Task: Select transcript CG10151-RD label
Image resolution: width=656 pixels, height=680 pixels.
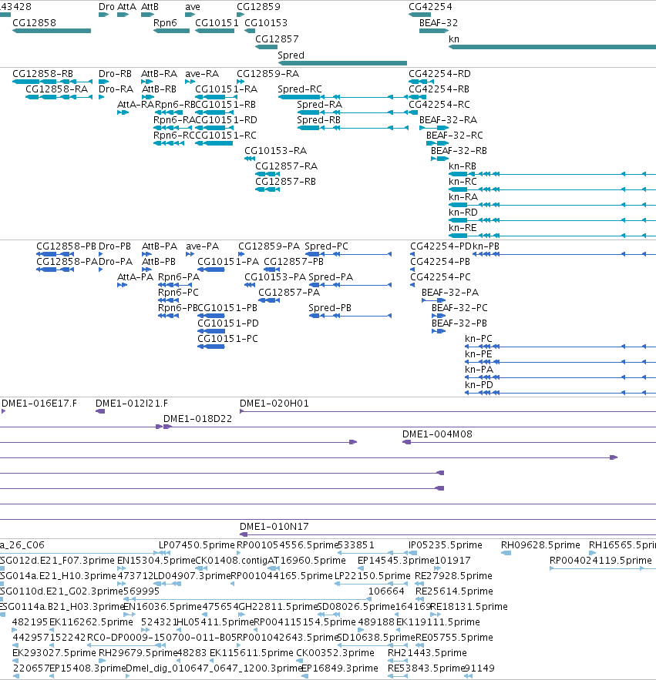Action: (226, 120)
